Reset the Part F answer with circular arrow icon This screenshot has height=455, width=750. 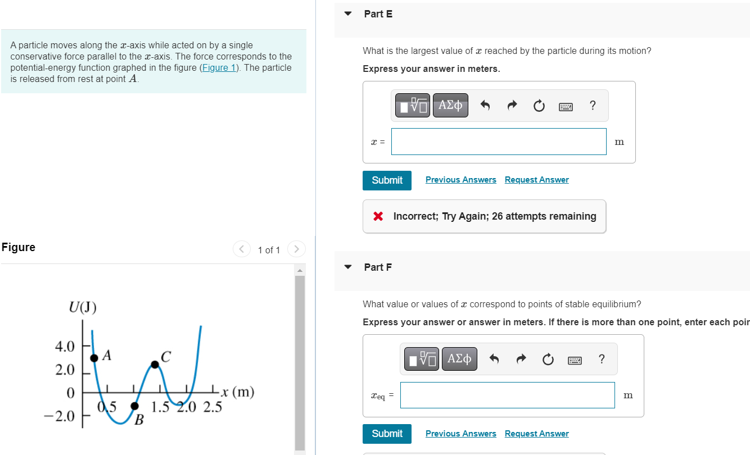[x=548, y=358]
